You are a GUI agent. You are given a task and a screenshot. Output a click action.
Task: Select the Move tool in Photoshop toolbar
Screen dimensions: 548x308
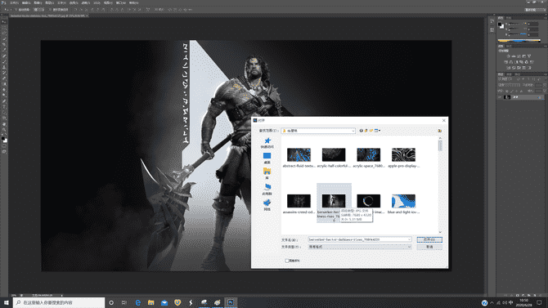click(x=4, y=22)
